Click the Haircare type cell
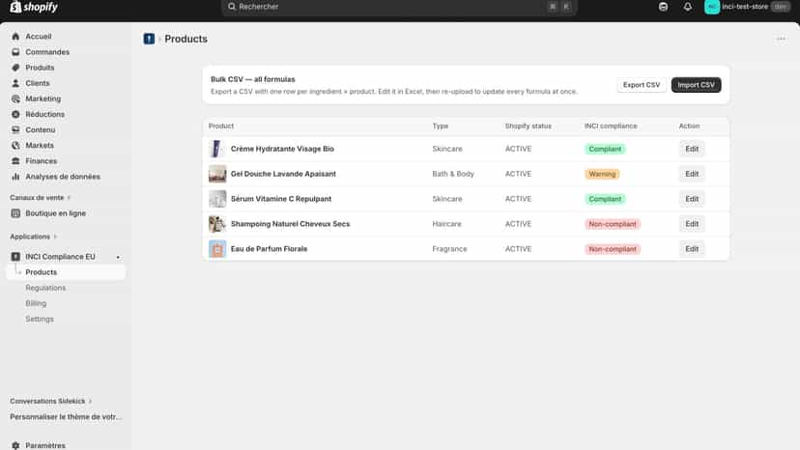Screen dimensions: 800x450 (447, 224)
